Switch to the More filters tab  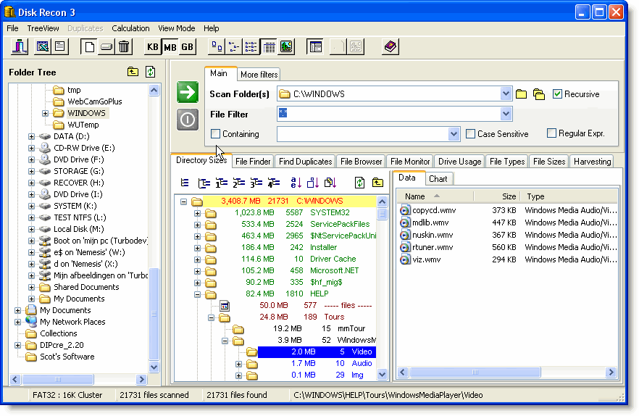[x=259, y=74]
